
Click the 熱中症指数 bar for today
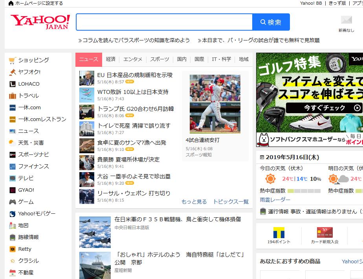pos(304,191)
